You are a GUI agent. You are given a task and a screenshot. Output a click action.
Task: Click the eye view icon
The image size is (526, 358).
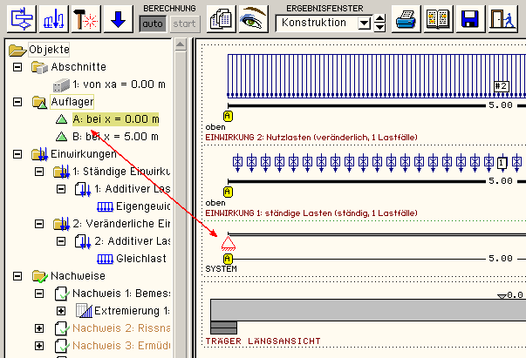(253, 18)
